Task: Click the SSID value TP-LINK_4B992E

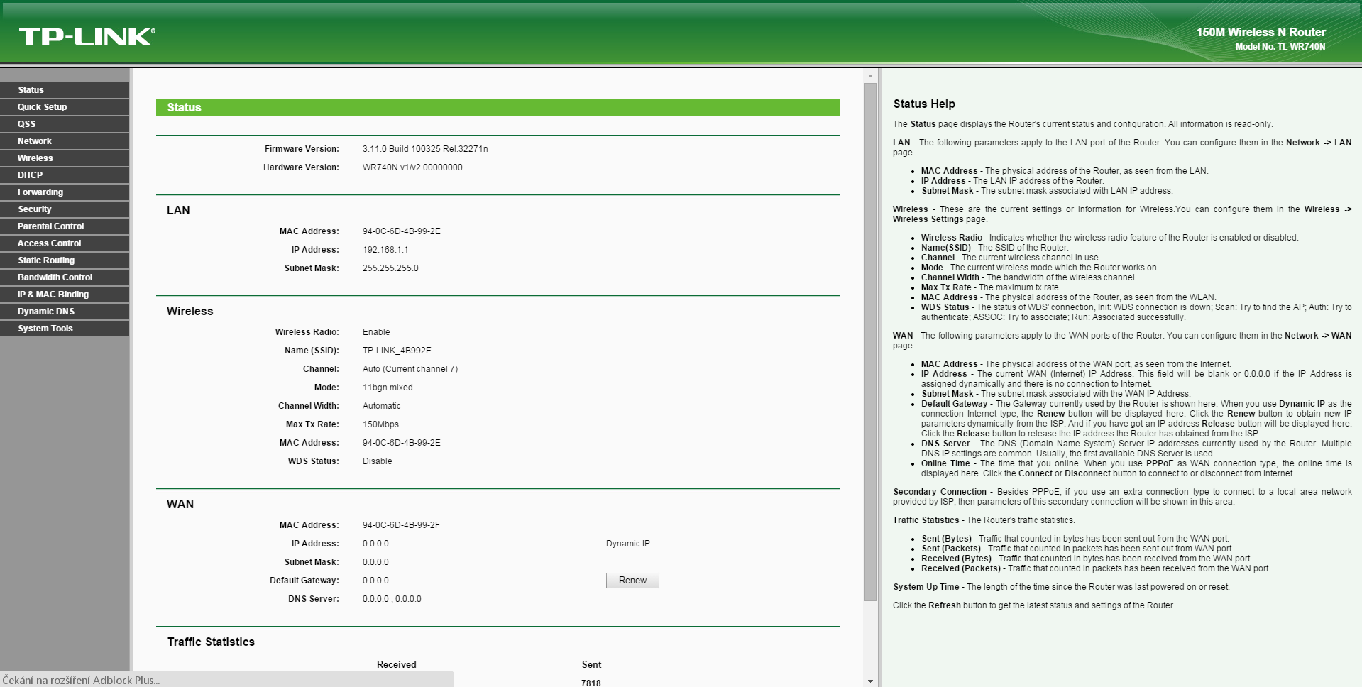Action: tap(397, 351)
